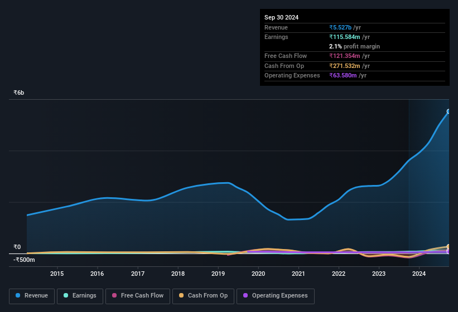The width and height of the screenshot is (458, 312).
Task: Click the Sep 30 2024 tooltip date
Action: pyautogui.click(x=281, y=17)
